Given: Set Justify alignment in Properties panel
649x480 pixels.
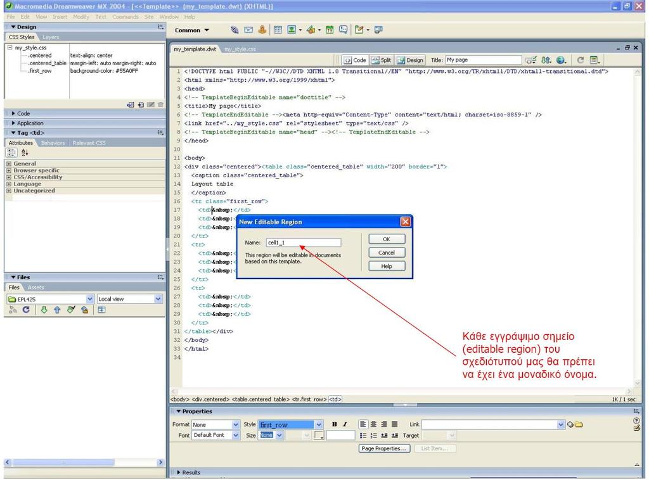Looking at the screenshot, I should pyautogui.click(x=394, y=424).
